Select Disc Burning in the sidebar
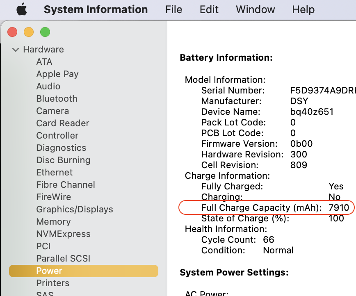Image resolution: width=356 pixels, height=296 pixels. [63, 160]
